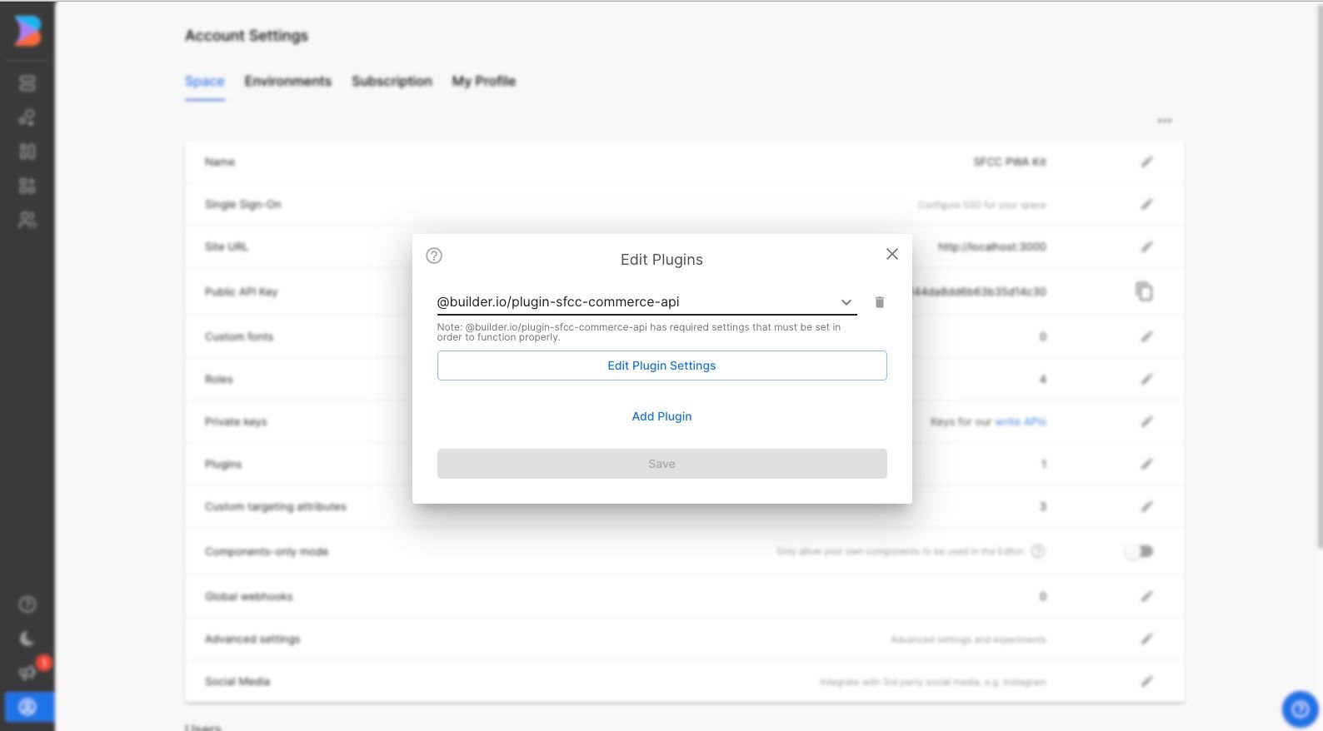Click the Builder.io logo in sidebar

[x=27, y=31]
